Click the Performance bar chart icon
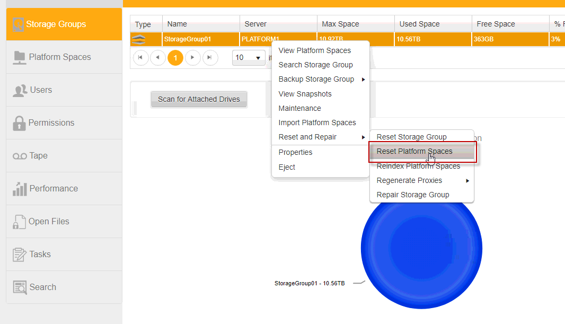This screenshot has height=324, width=565. click(x=20, y=189)
